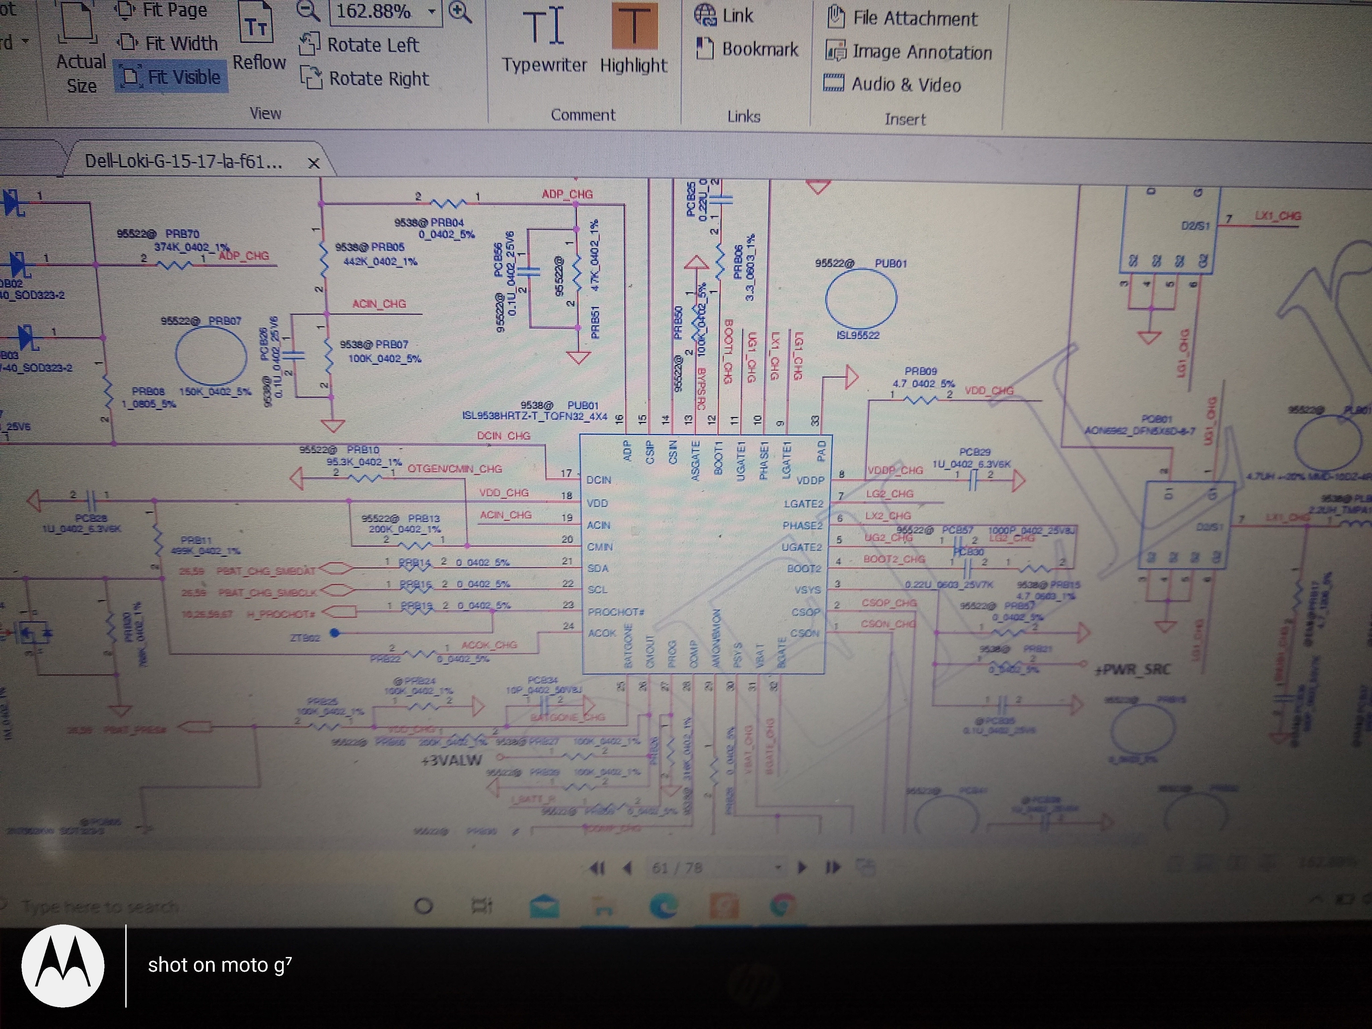The height and width of the screenshot is (1029, 1372).
Task: Open Cortana circle icon on taskbar
Action: [424, 907]
